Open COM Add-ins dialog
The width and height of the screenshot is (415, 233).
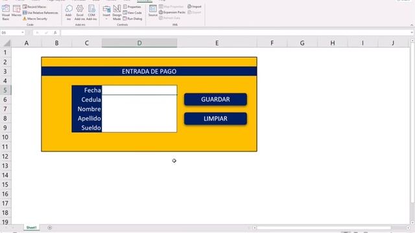(x=91, y=12)
